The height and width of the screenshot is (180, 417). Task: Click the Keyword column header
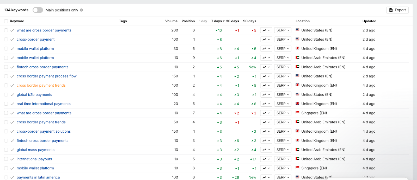point(17,21)
